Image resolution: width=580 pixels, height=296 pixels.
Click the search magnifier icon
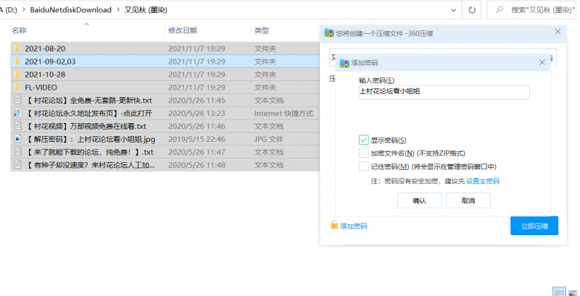[500, 10]
